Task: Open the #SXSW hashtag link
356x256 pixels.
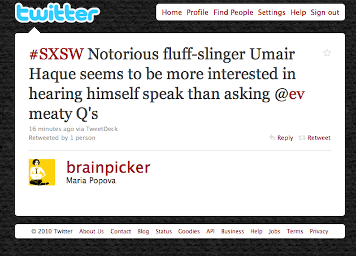Action: [x=57, y=54]
